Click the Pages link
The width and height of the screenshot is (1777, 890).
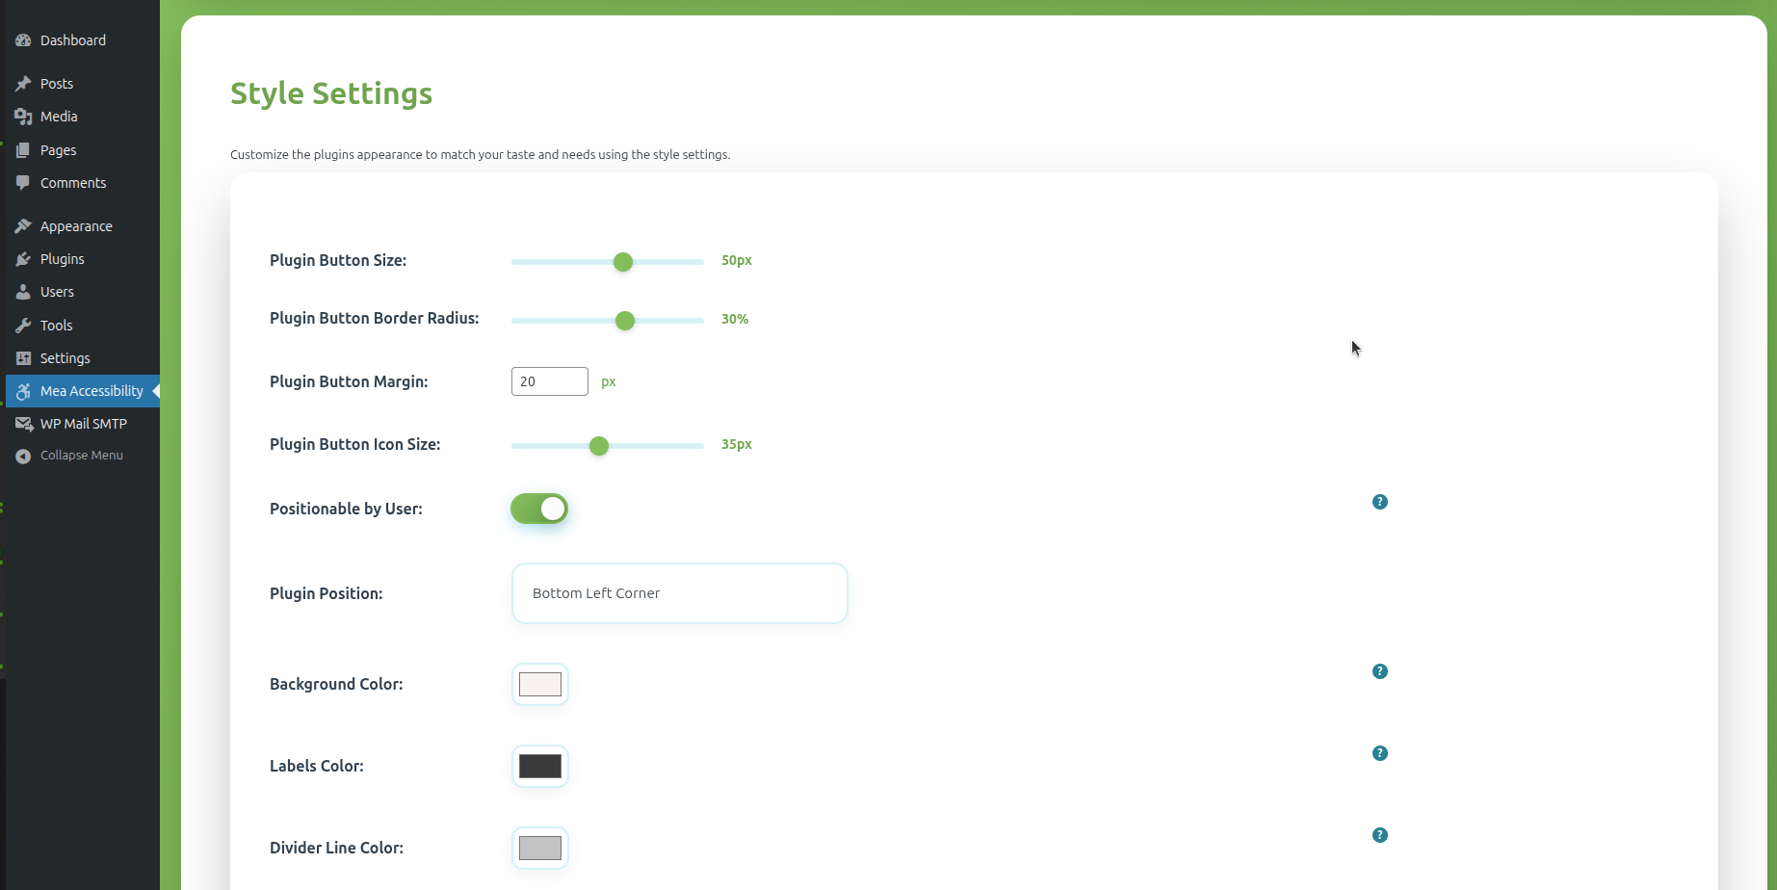coord(57,149)
